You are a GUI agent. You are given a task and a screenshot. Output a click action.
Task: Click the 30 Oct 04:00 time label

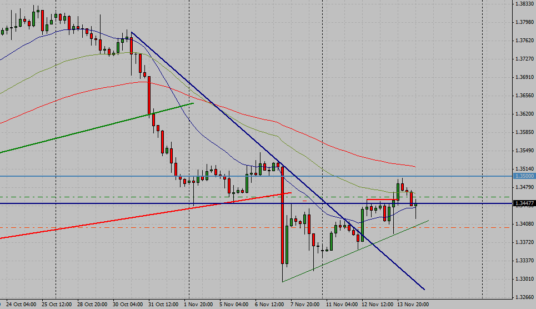coord(128,304)
